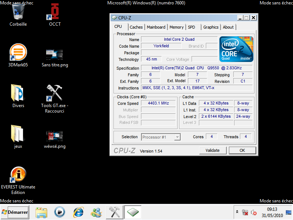Click the muted volume tray icon
Viewport: 293px width, 220px height.
coord(253,212)
